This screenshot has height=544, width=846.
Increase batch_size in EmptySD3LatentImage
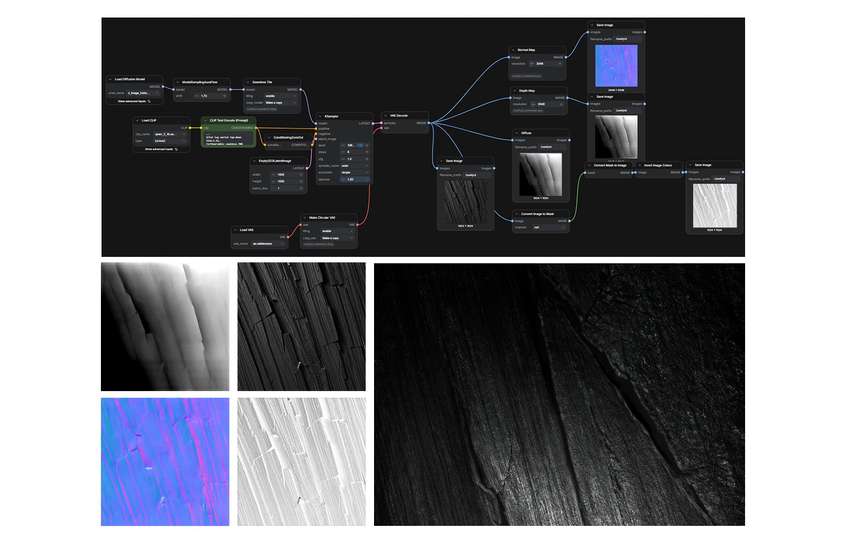point(301,188)
